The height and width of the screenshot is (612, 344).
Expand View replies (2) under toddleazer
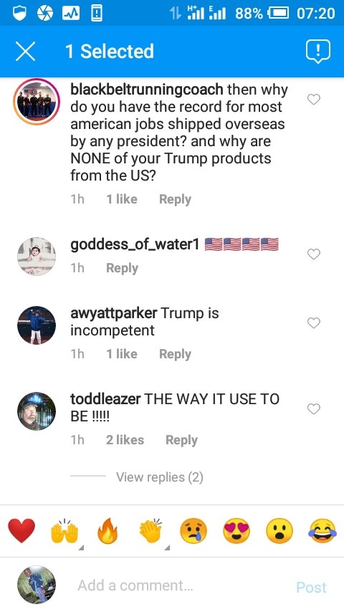[160, 477]
